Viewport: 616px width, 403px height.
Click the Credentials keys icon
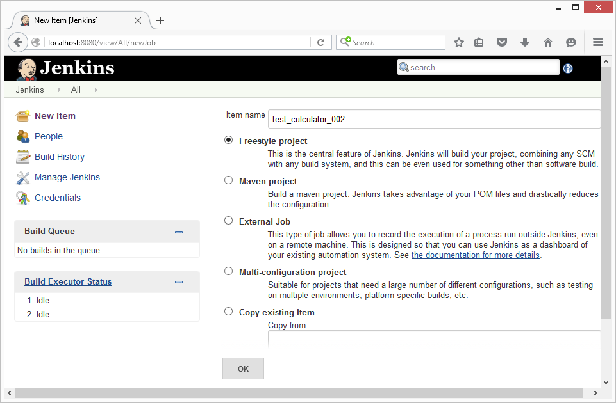pyautogui.click(x=23, y=198)
